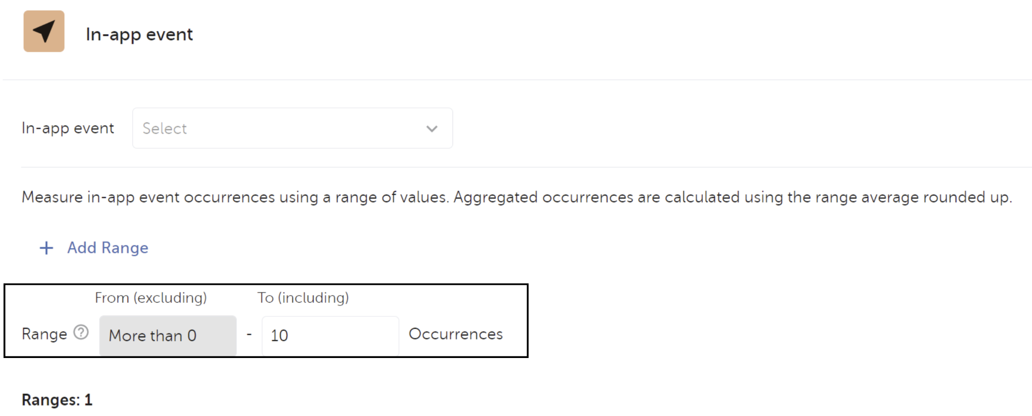Click the divider line below the header

516,80
